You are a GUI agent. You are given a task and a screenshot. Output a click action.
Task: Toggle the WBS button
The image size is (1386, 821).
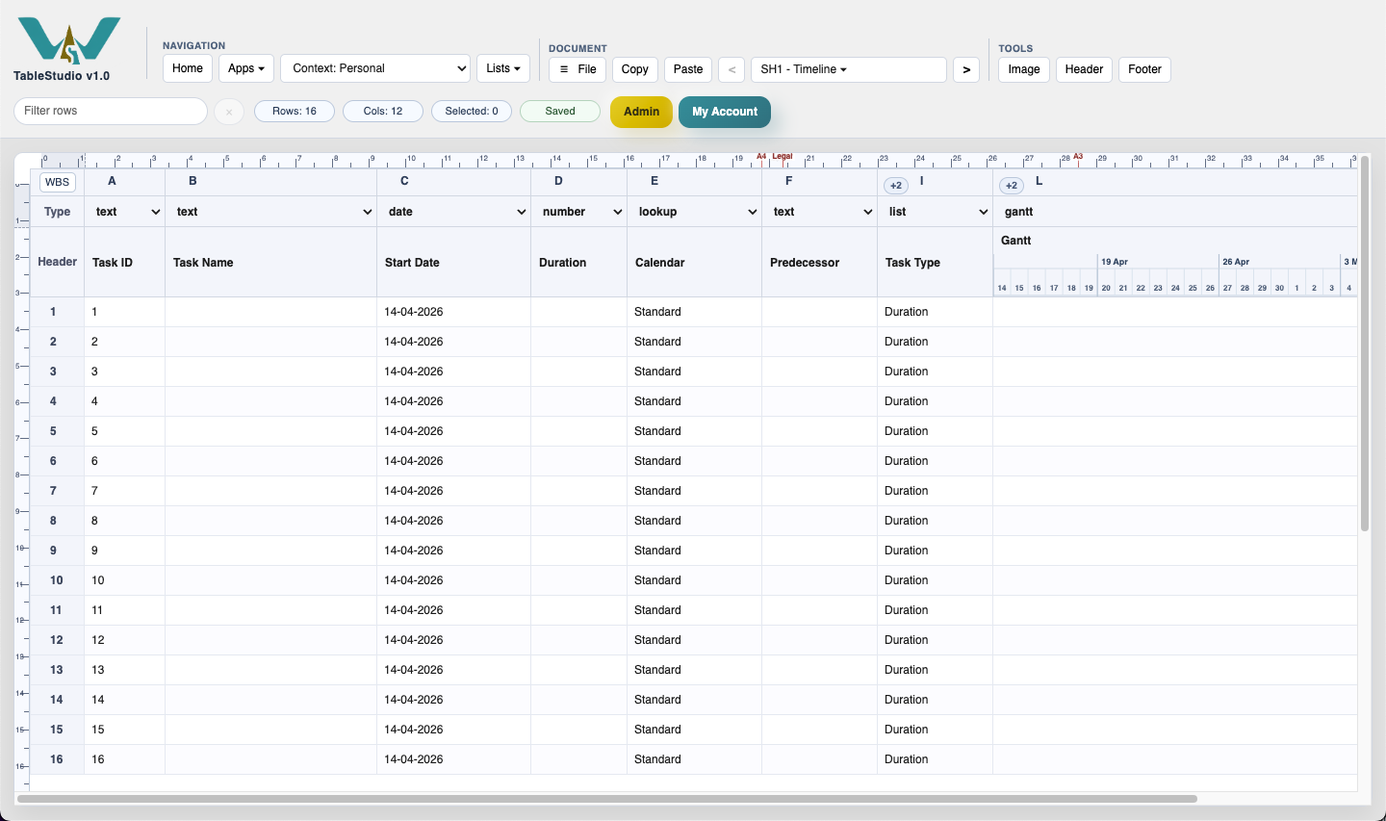[58, 182]
